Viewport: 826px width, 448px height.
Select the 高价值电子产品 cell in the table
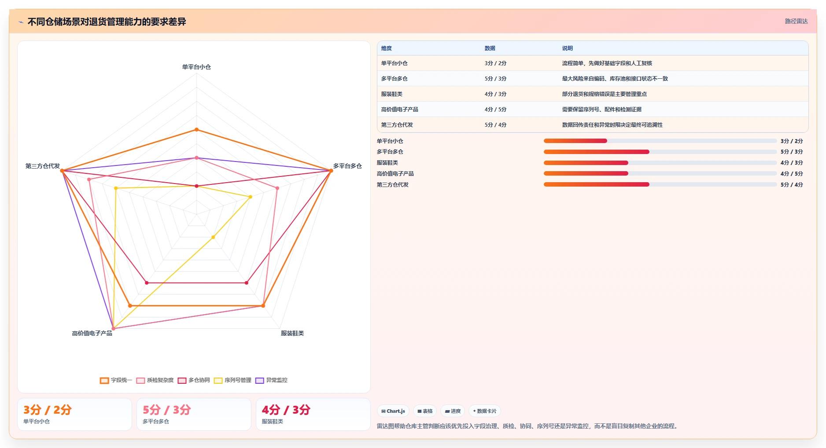coord(400,110)
